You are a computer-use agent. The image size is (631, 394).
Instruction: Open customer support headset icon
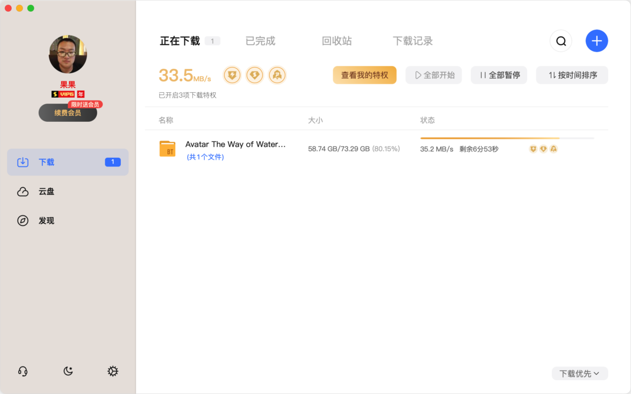23,371
